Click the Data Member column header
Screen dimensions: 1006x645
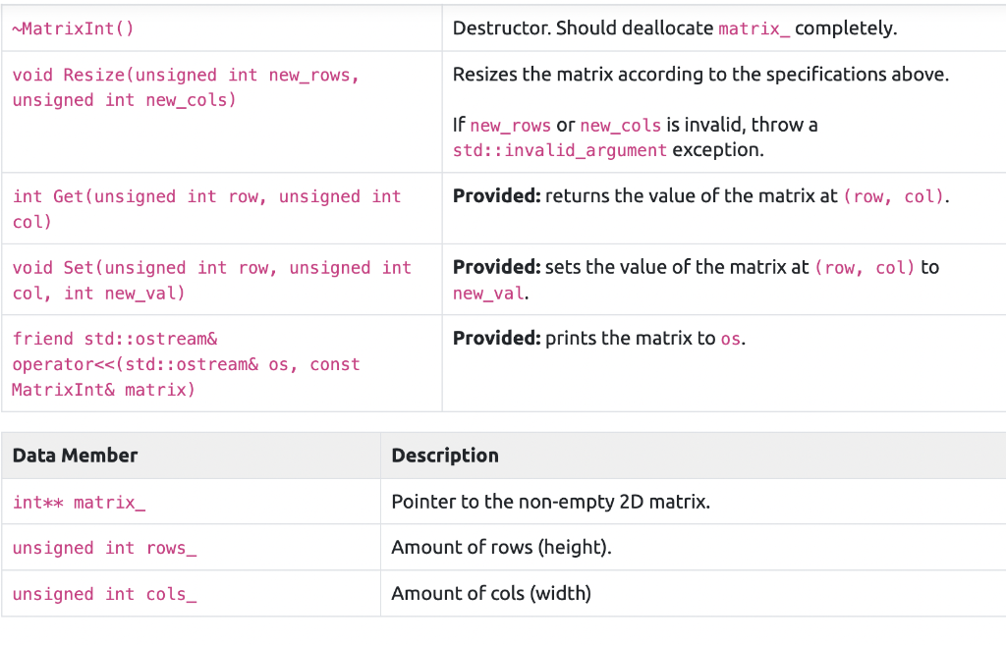75,456
